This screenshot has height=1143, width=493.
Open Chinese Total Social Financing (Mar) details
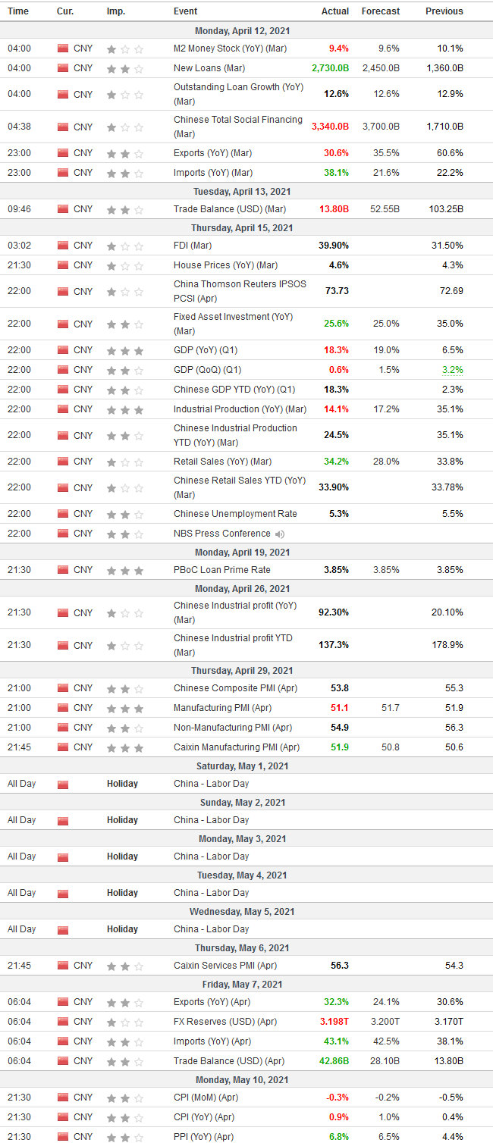point(238,127)
